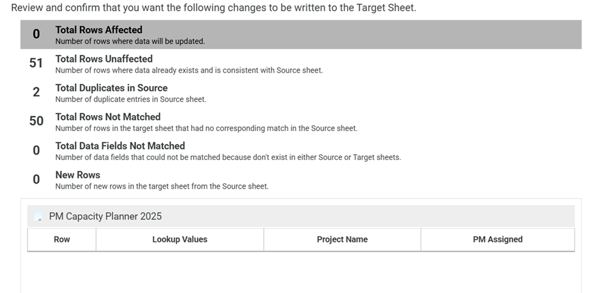Image resolution: width=597 pixels, height=293 pixels.
Task: Select the Total Rows Affected heading
Action: pyautogui.click(x=98, y=29)
